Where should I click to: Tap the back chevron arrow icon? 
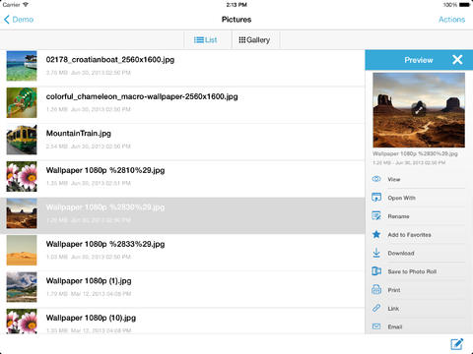(7, 20)
